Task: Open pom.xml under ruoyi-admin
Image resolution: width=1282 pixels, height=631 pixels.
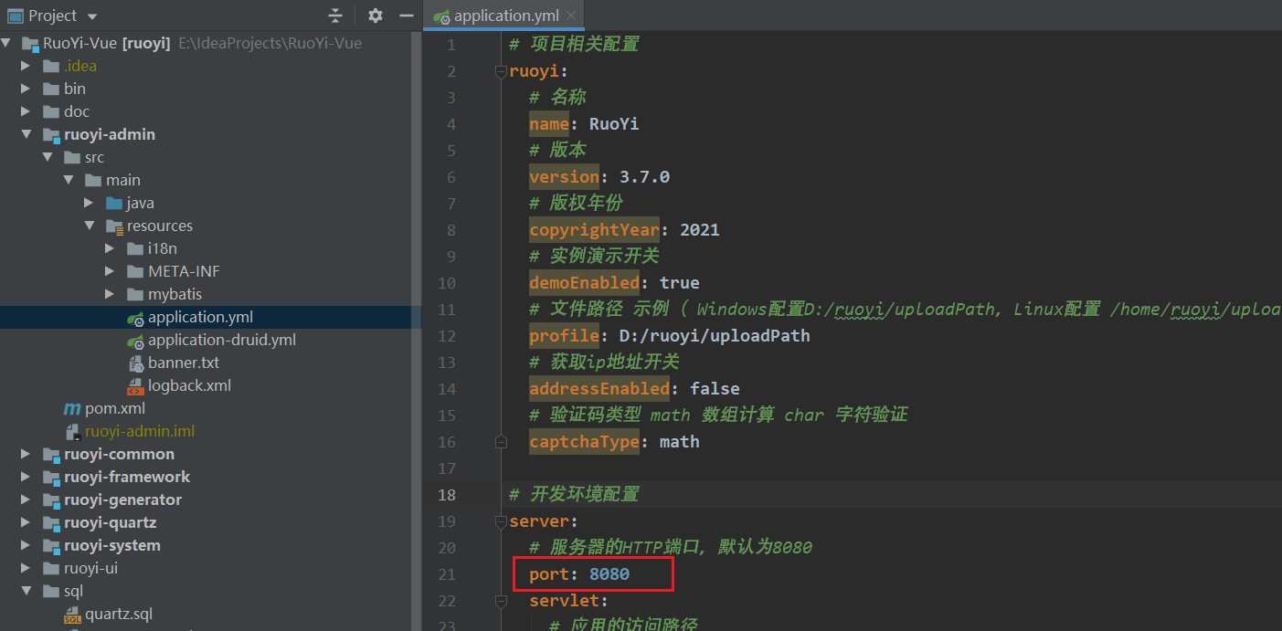Action: coord(115,408)
